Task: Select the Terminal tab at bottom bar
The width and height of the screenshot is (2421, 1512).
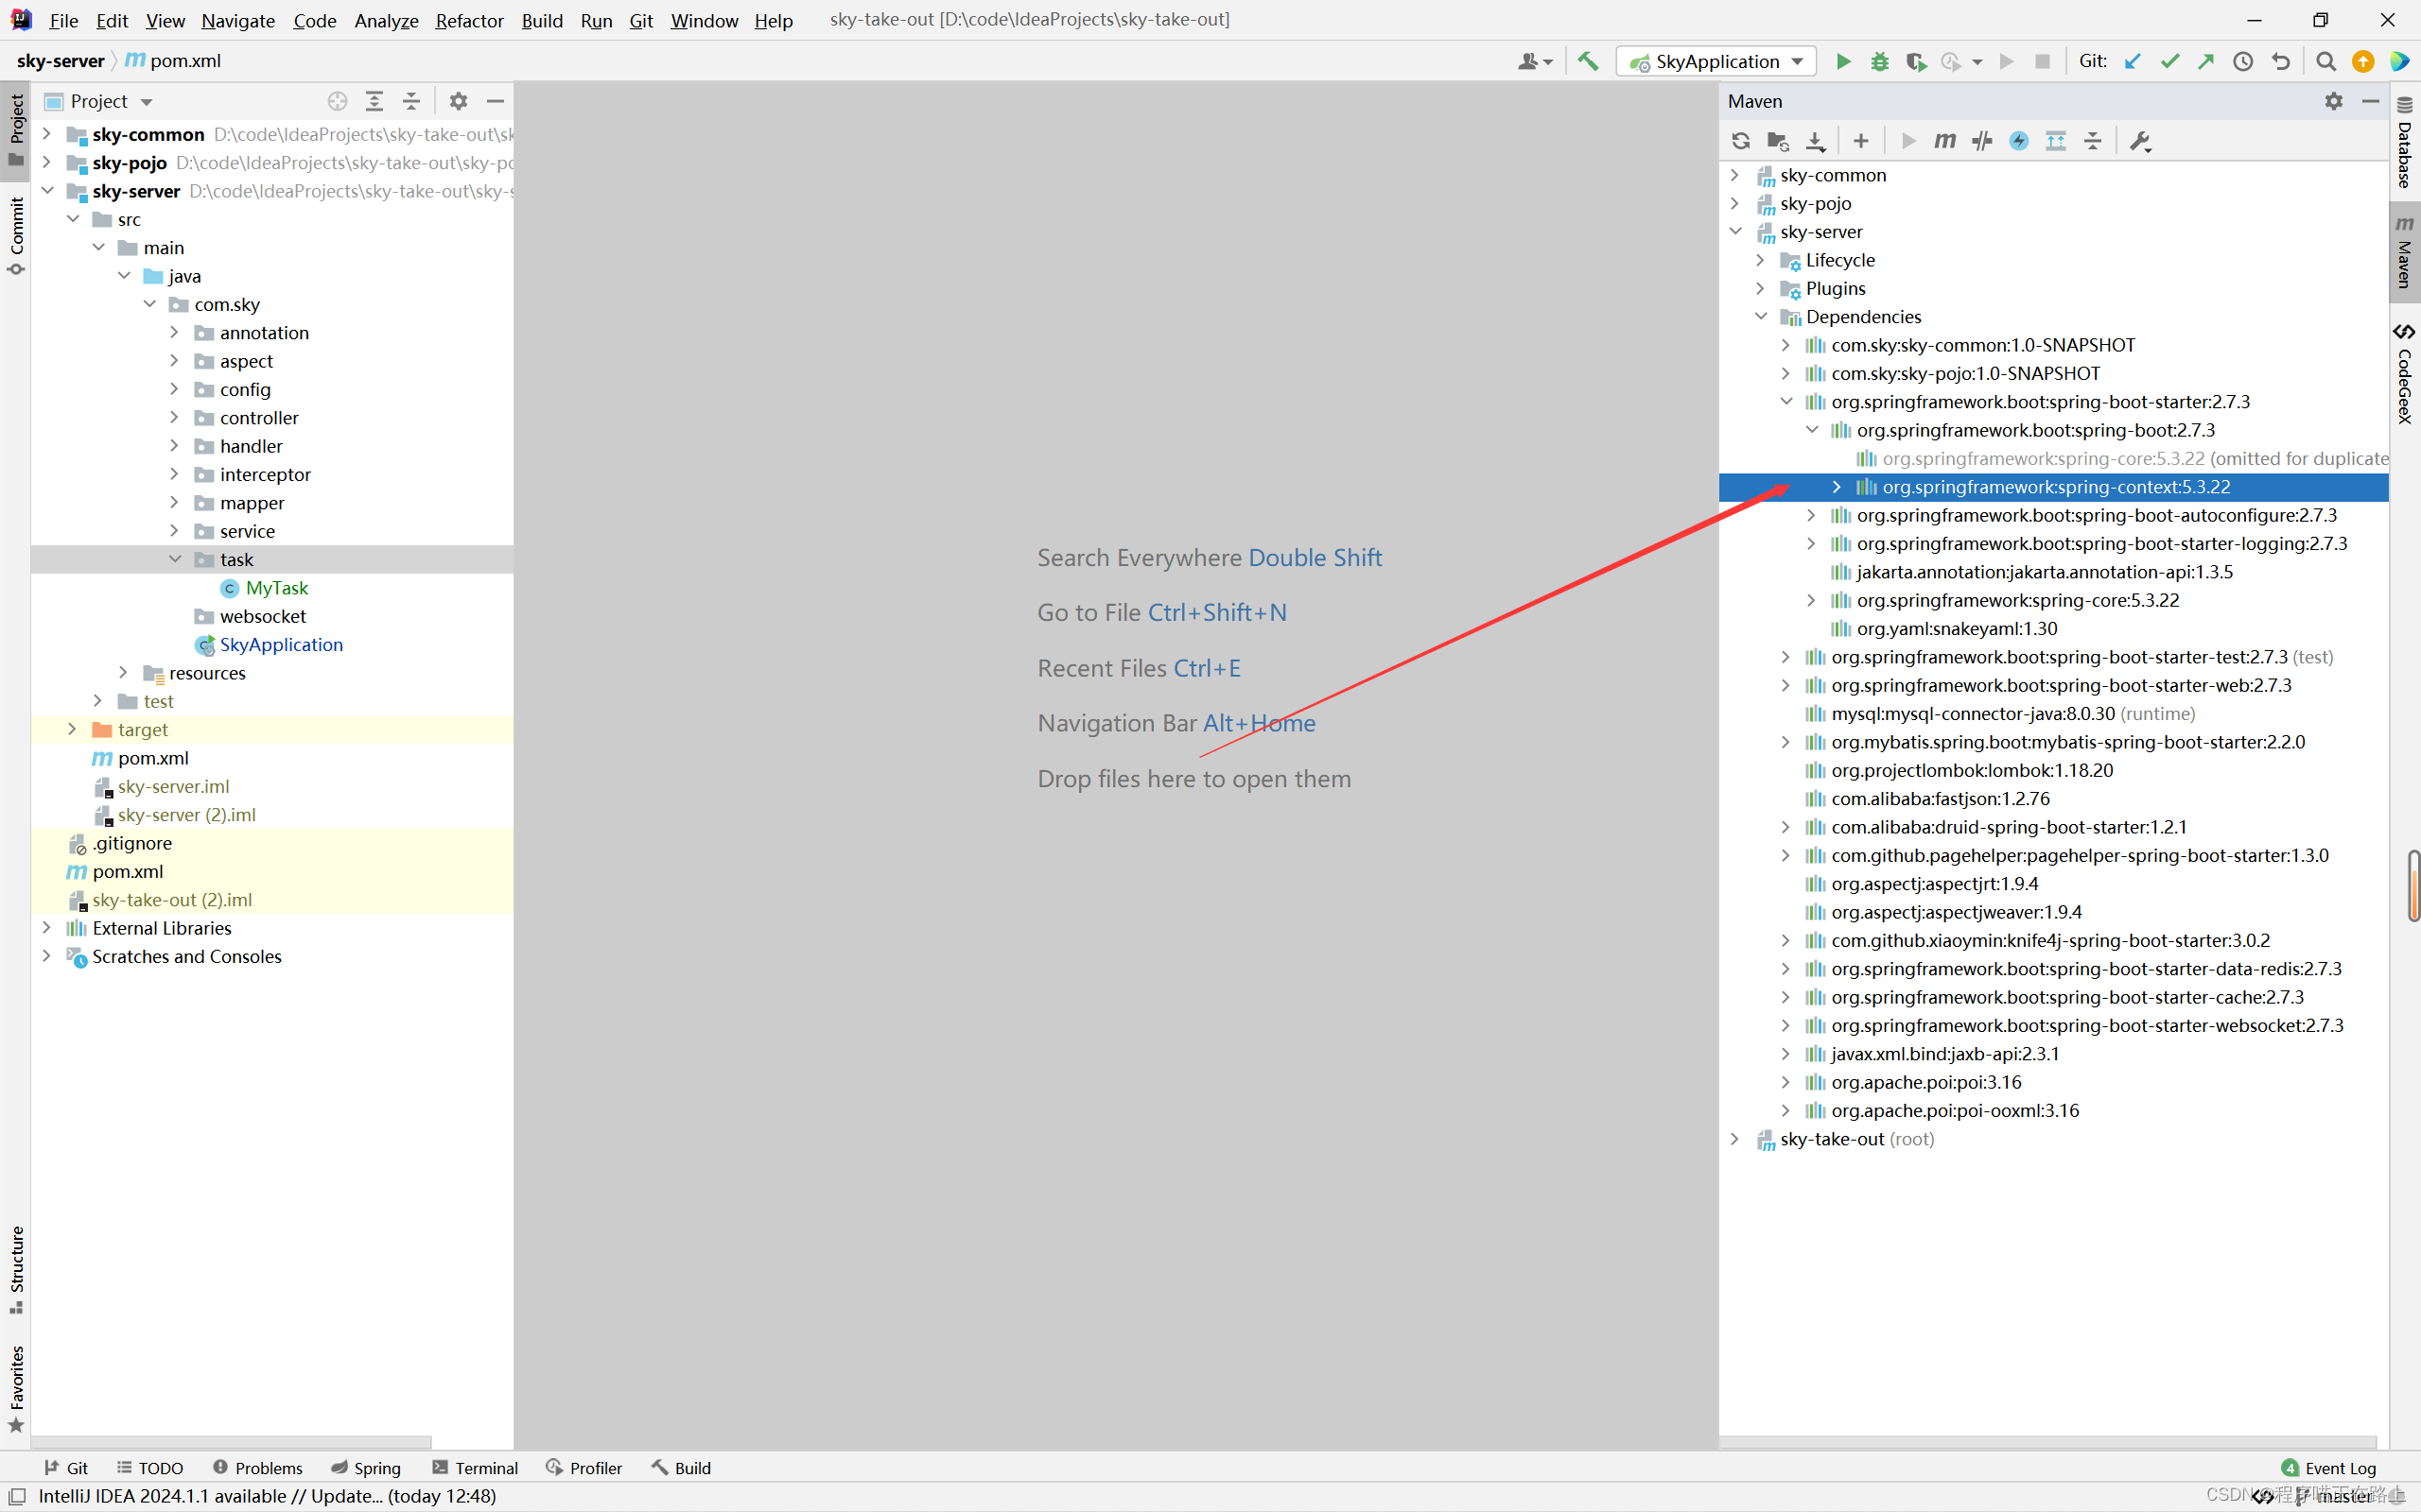Action: pos(490,1467)
